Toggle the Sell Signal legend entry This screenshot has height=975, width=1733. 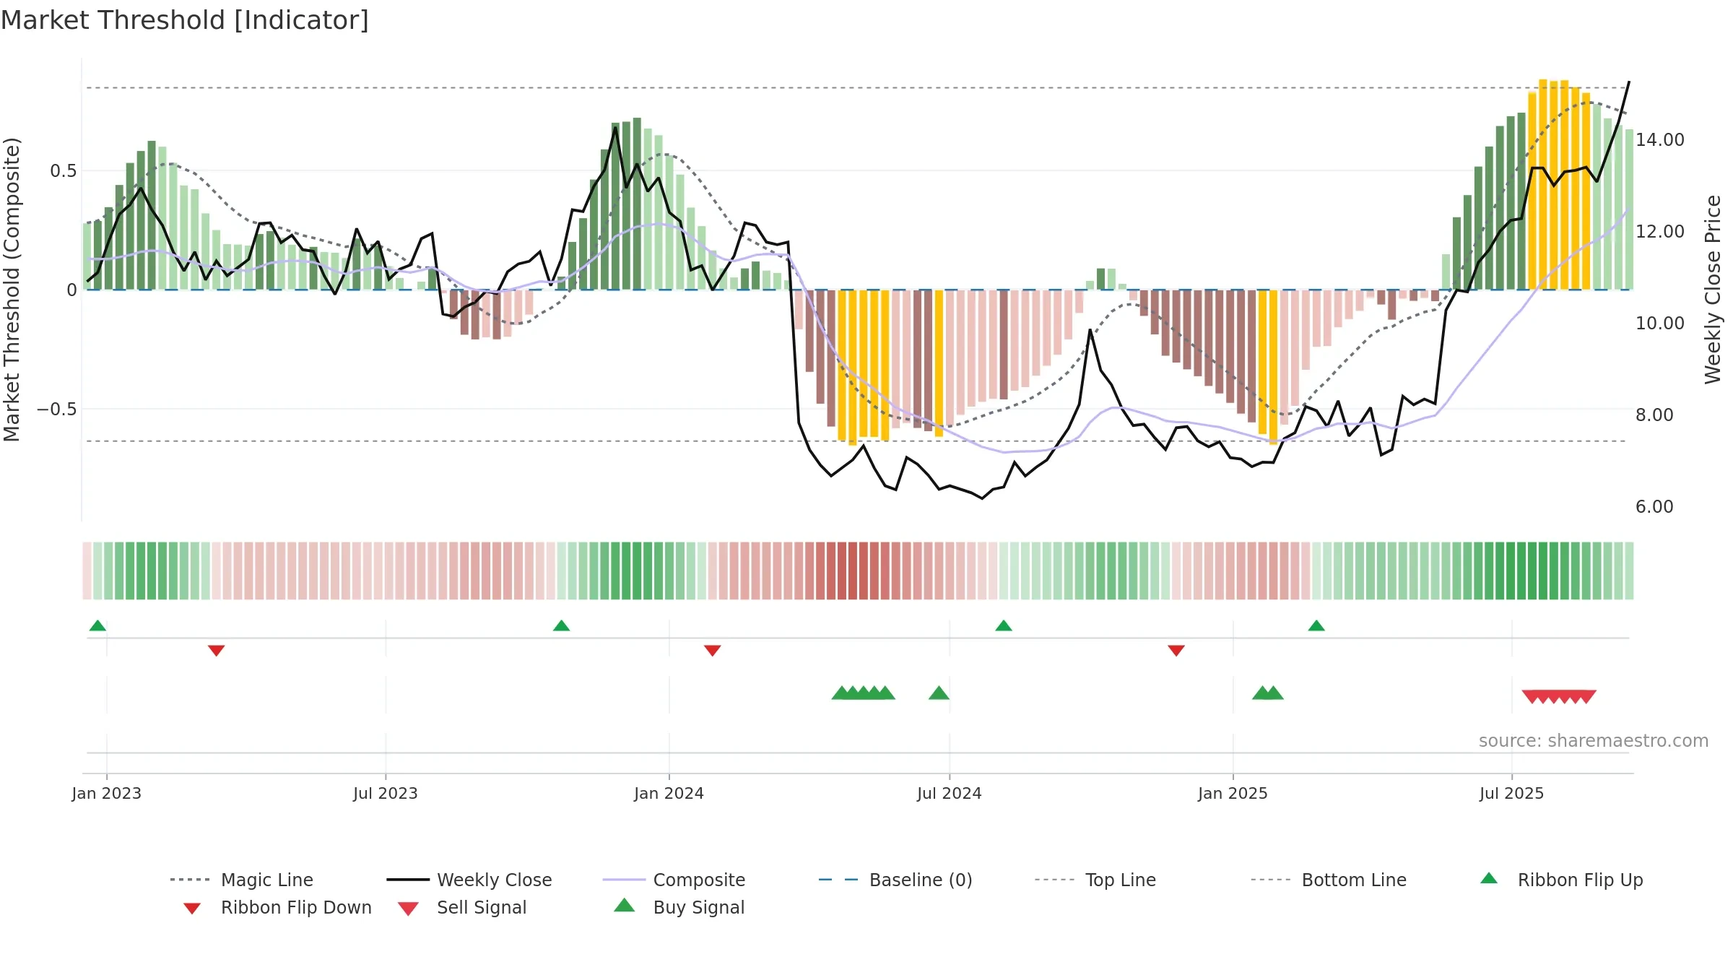click(x=462, y=907)
